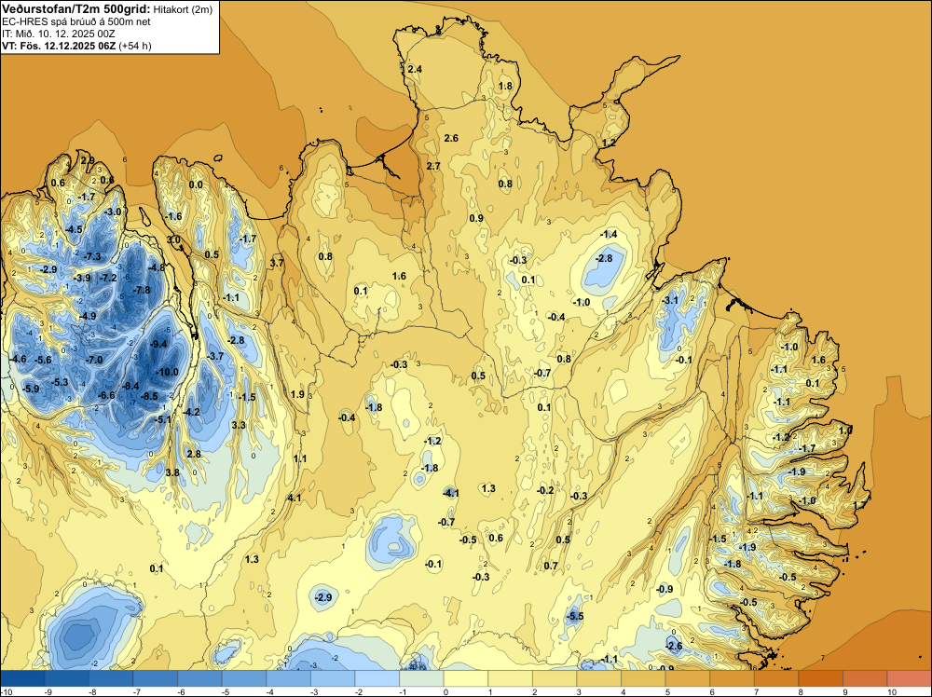This screenshot has width=932, height=697.
Task: Click the legend tick label '8' on color bar
Action: pyautogui.click(x=802, y=691)
